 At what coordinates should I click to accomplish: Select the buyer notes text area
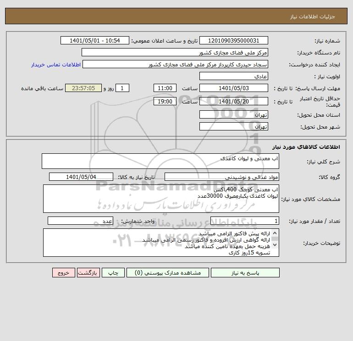(x=161, y=243)
